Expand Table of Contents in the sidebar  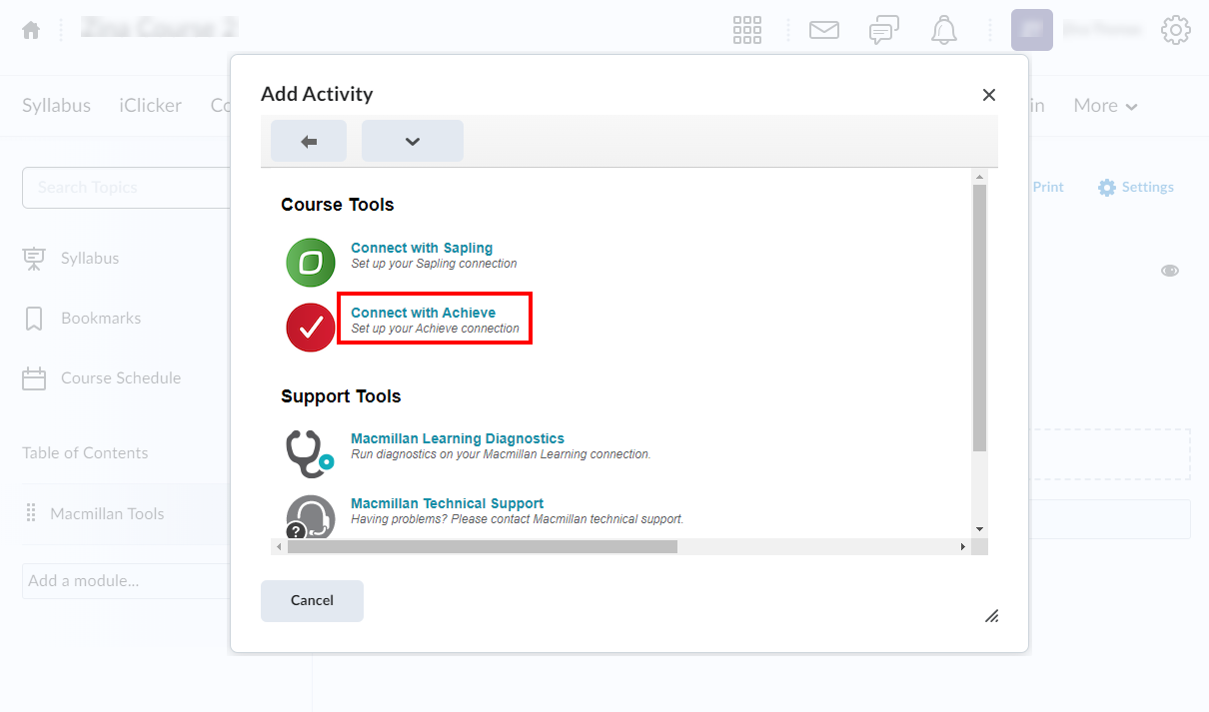tap(85, 452)
